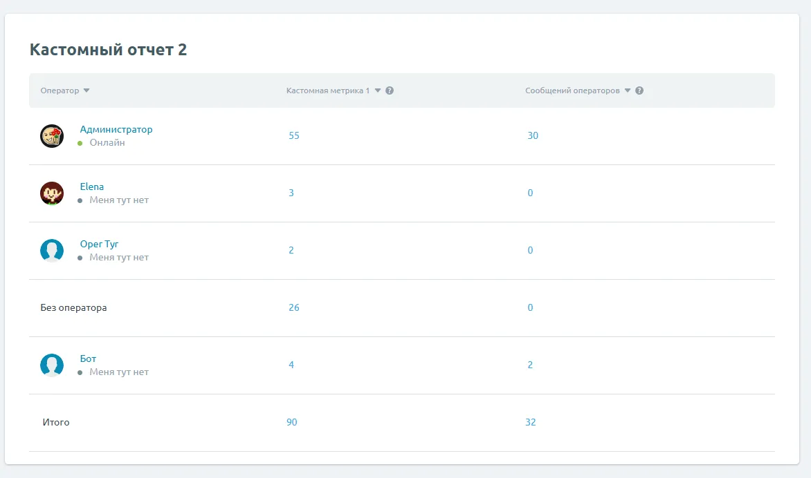Click the Администратор avatar image

pos(52,136)
